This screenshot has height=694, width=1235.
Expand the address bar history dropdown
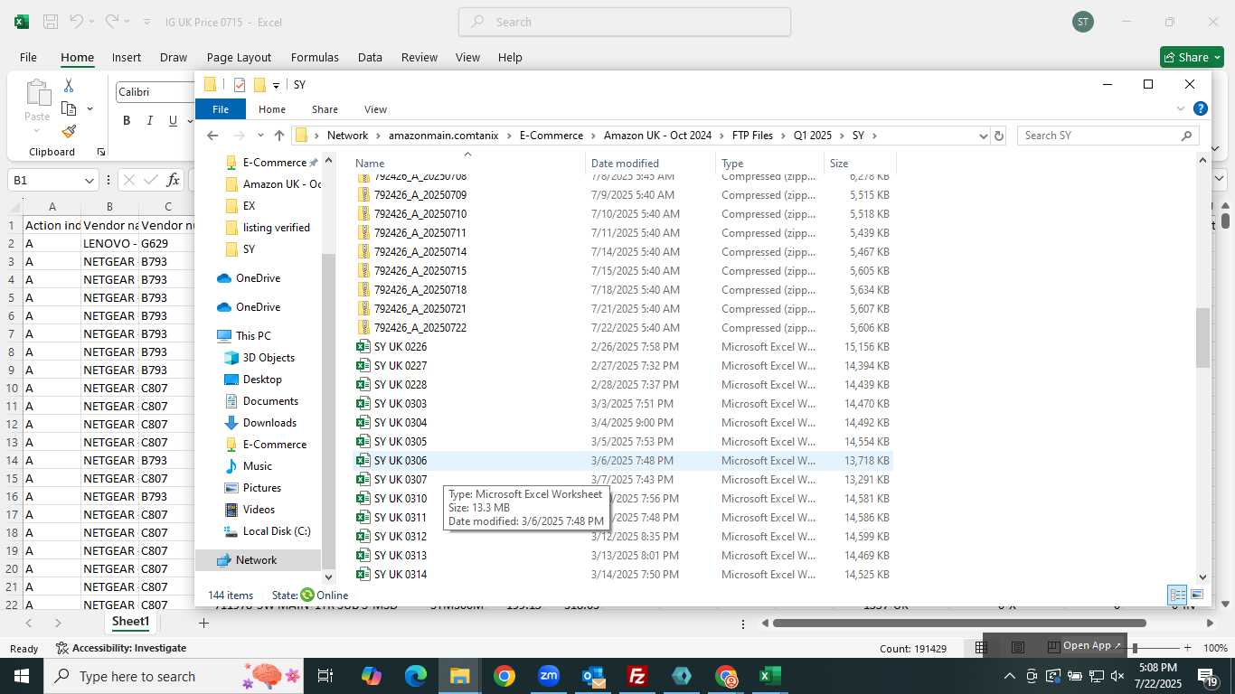click(x=984, y=136)
